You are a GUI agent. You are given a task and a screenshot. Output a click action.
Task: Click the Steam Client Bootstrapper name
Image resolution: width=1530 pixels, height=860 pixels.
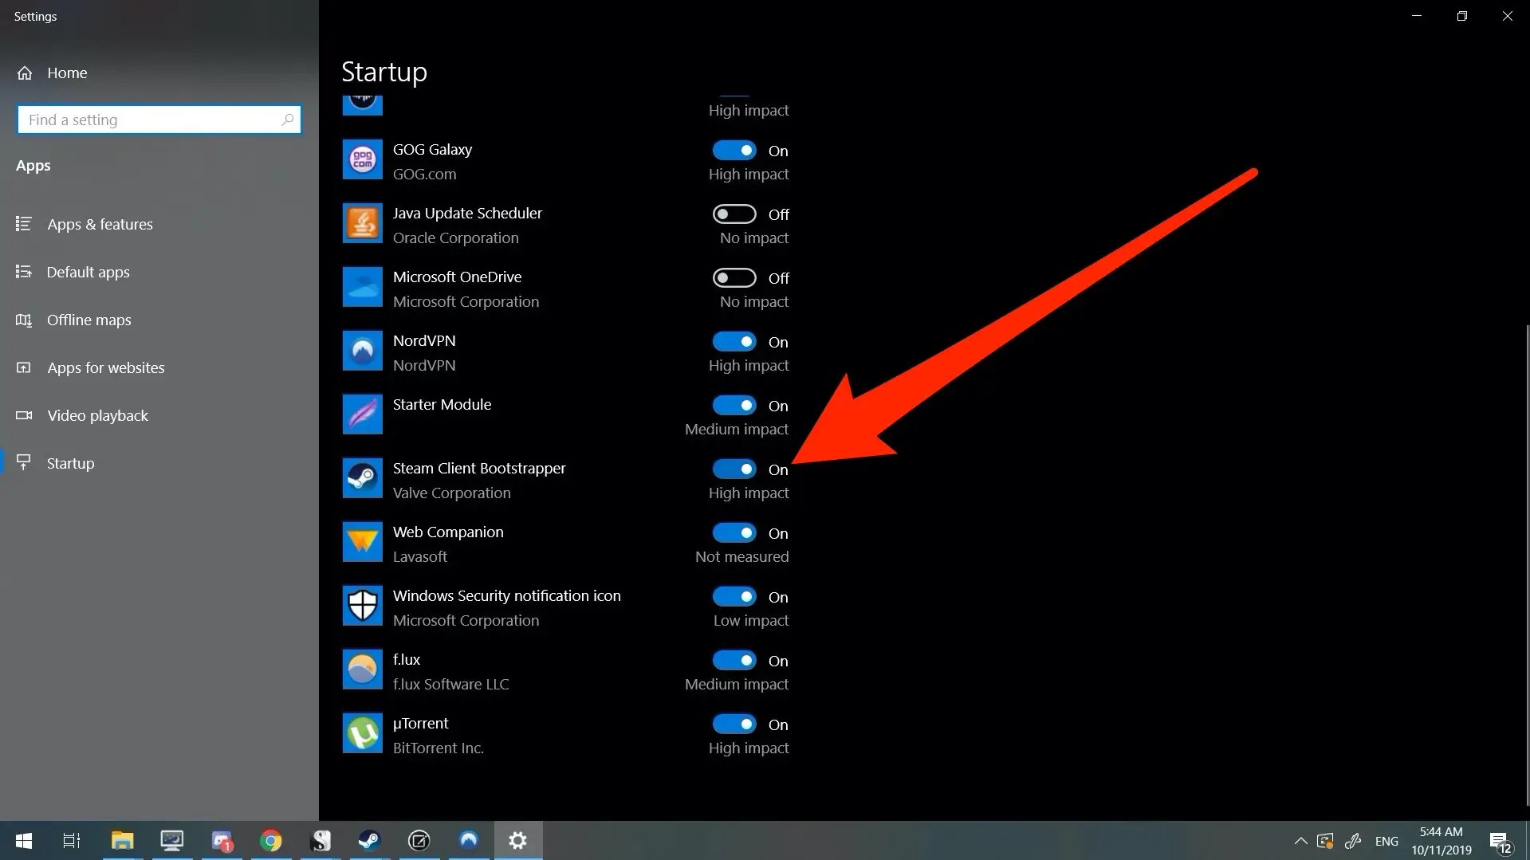coord(479,468)
